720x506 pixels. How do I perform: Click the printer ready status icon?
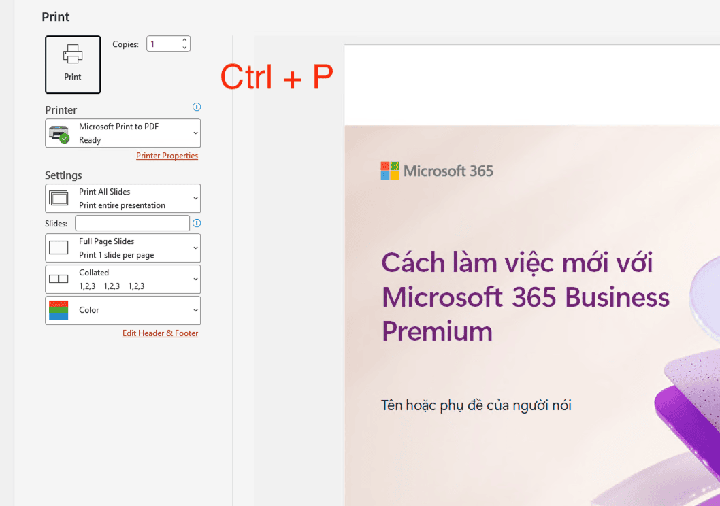pos(59,134)
